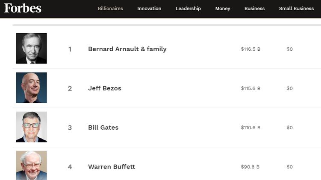
Task: Click the Forbes logo
Action: (23, 8)
